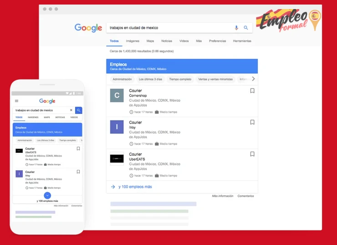Apply Administración chip on the phone
Screen dimensions: 337x245
[25, 141]
